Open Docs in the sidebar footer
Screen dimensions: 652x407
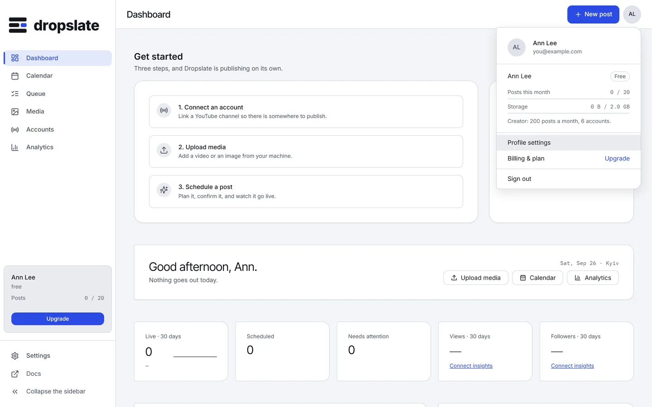pos(58,374)
